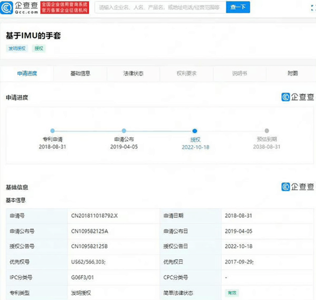Click the 专利申请 timeline dot
This screenshot has height=300, width=316.
[x=52, y=131]
